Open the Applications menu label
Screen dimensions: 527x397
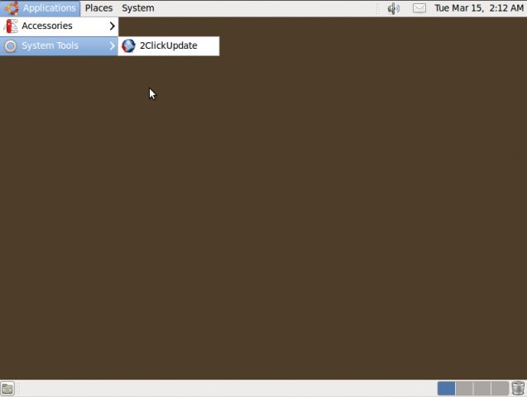[x=49, y=8]
